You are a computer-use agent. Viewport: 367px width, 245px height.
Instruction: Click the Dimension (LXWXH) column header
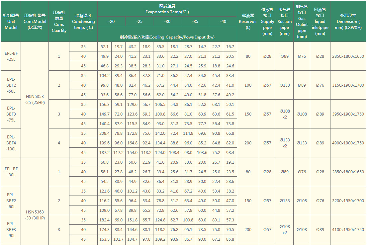tap(348, 21)
